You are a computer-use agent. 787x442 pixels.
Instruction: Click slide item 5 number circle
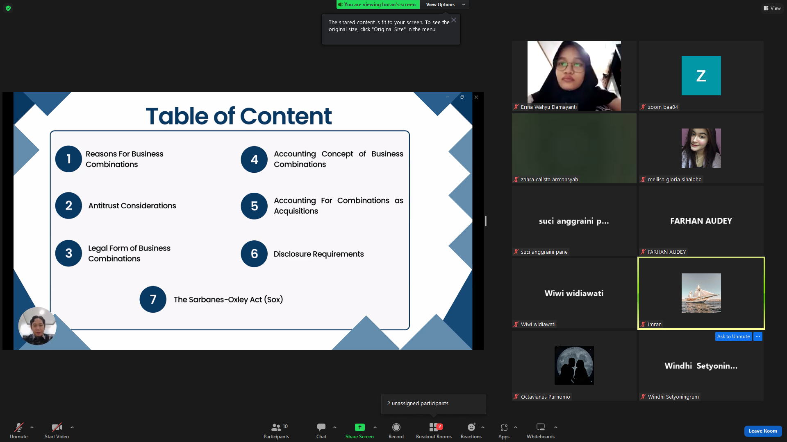[x=254, y=206]
